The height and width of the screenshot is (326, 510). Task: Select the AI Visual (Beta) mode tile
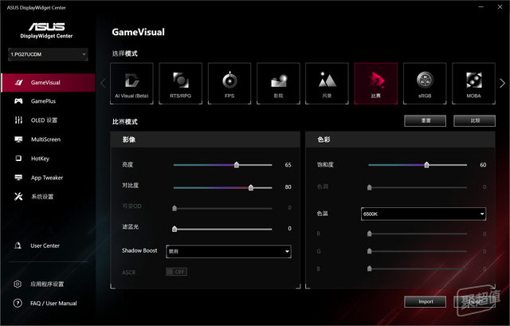point(131,84)
